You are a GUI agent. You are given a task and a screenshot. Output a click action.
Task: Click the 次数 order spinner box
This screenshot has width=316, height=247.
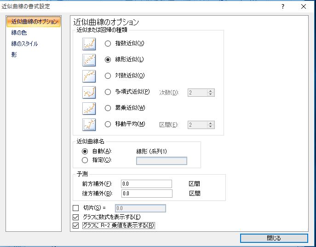coord(197,93)
